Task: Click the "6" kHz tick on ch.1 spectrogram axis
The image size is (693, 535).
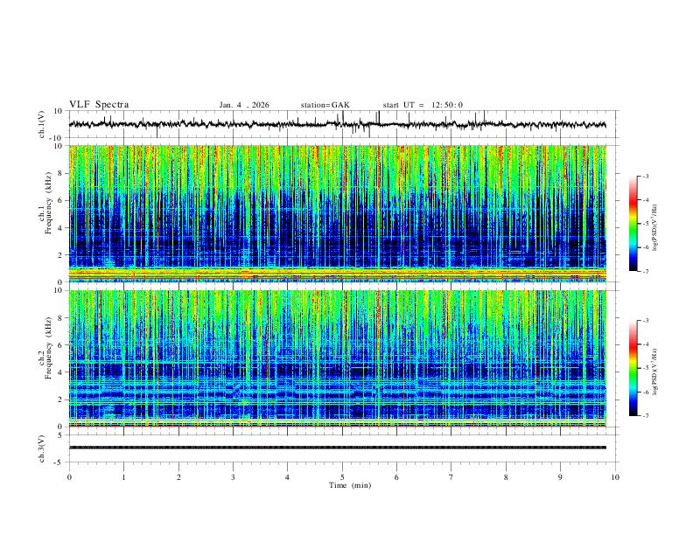Action: point(61,200)
